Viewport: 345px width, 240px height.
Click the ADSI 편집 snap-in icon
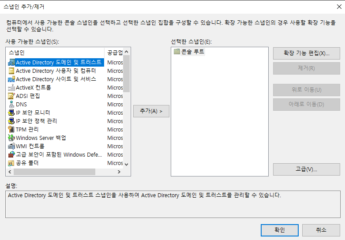click(x=11, y=96)
